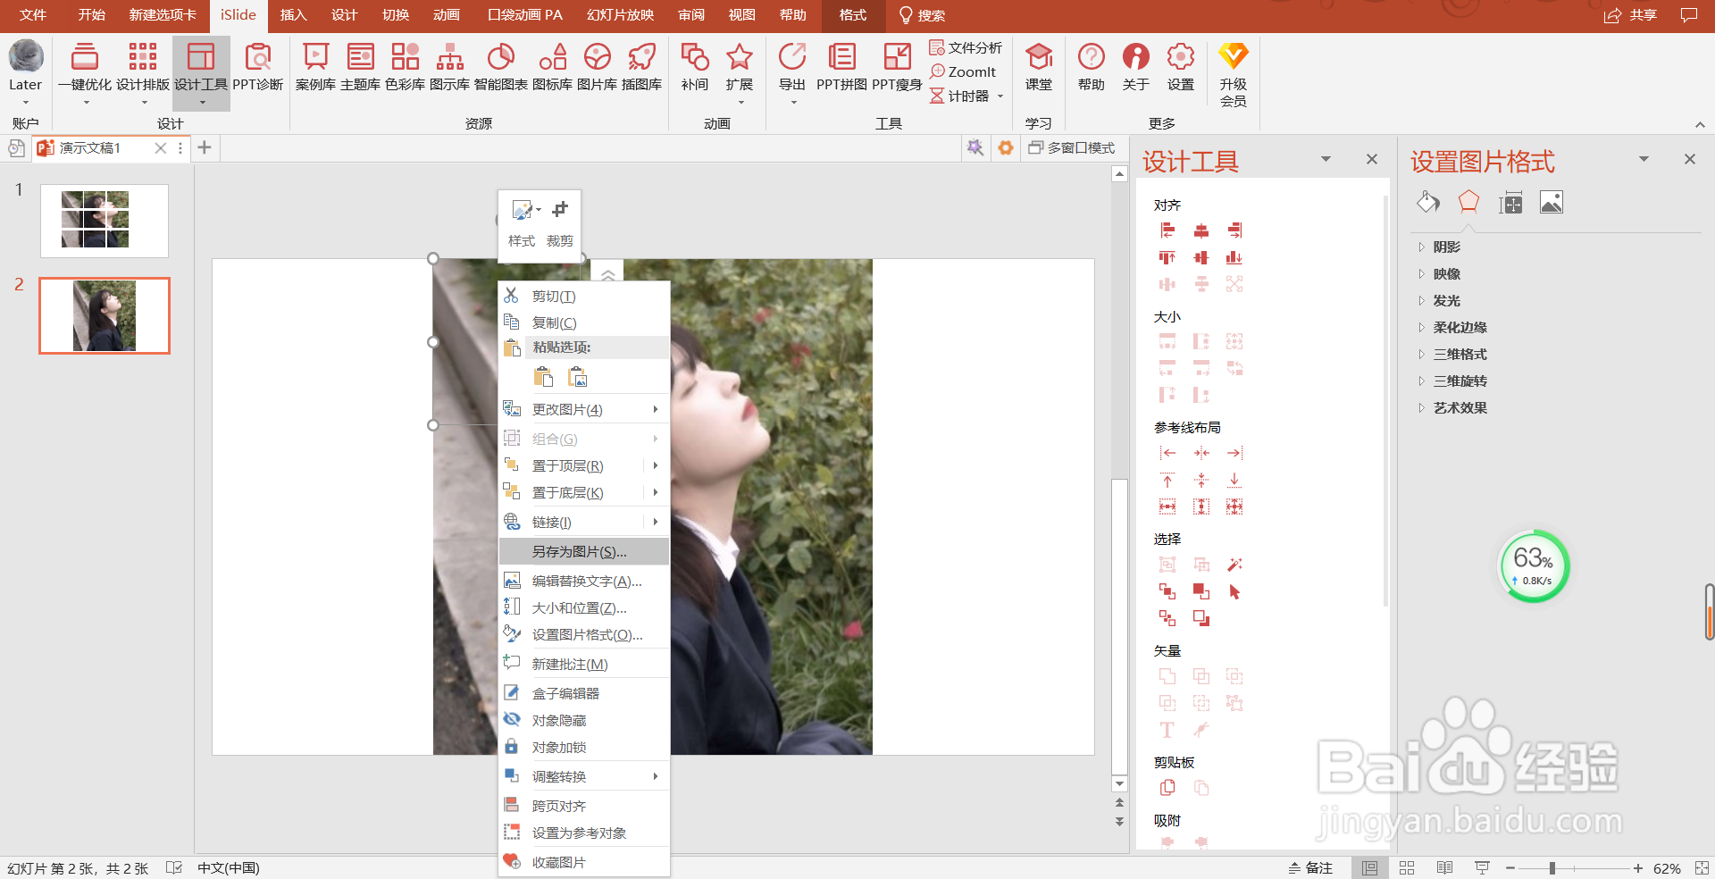The width and height of the screenshot is (1715, 879).
Task: Select the Picture icon in format pane
Action: pos(1552,203)
